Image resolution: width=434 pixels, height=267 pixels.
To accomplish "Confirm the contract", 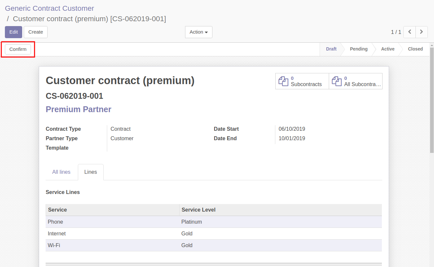I will click(18, 49).
